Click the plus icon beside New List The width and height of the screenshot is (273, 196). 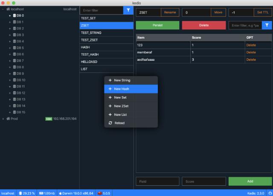pyautogui.click(x=110, y=115)
